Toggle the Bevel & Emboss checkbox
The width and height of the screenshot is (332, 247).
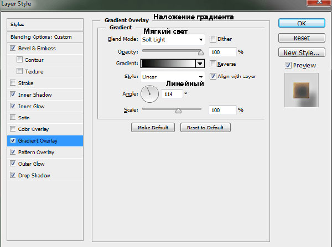point(13,48)
